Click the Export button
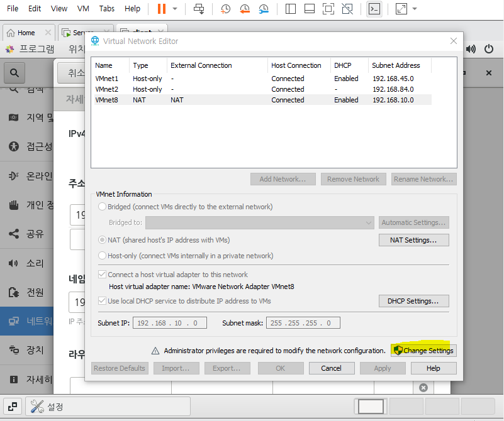 (x=227, y=368)
